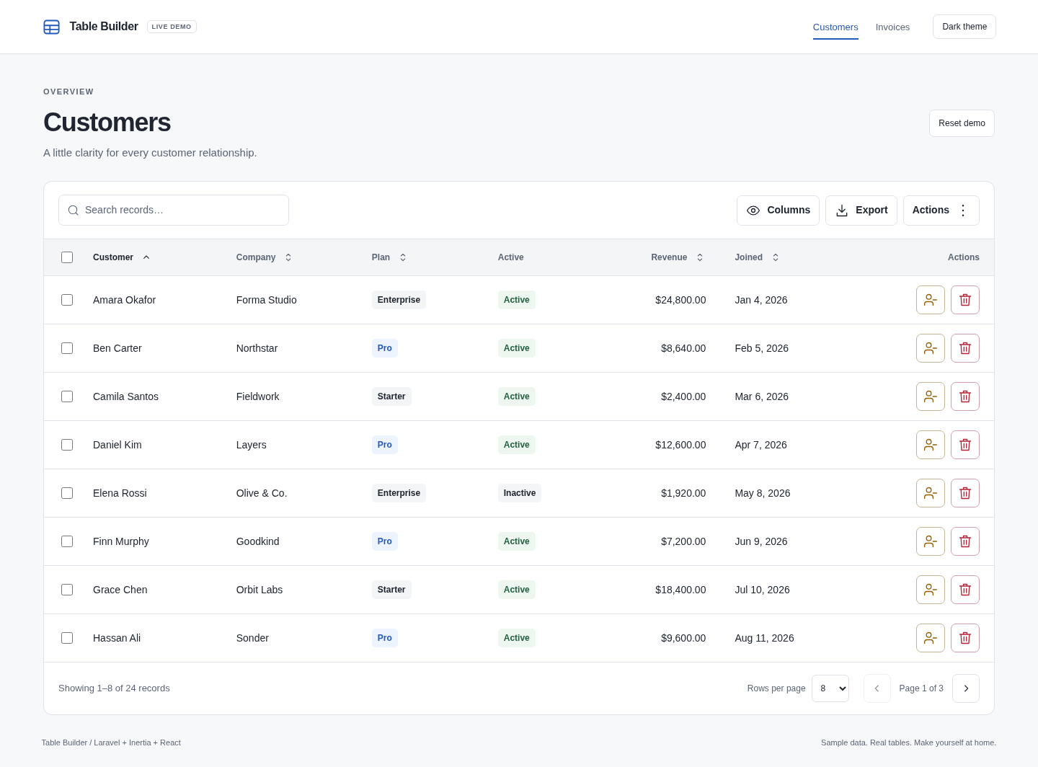
Task: Open the Rows per page dropdown
Action: 830,688
